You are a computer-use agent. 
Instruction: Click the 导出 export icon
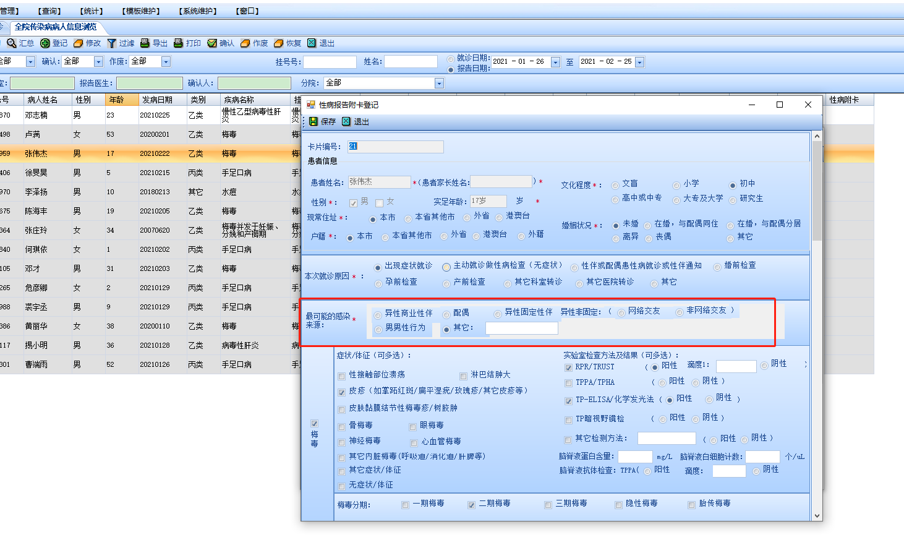point(145,43)
